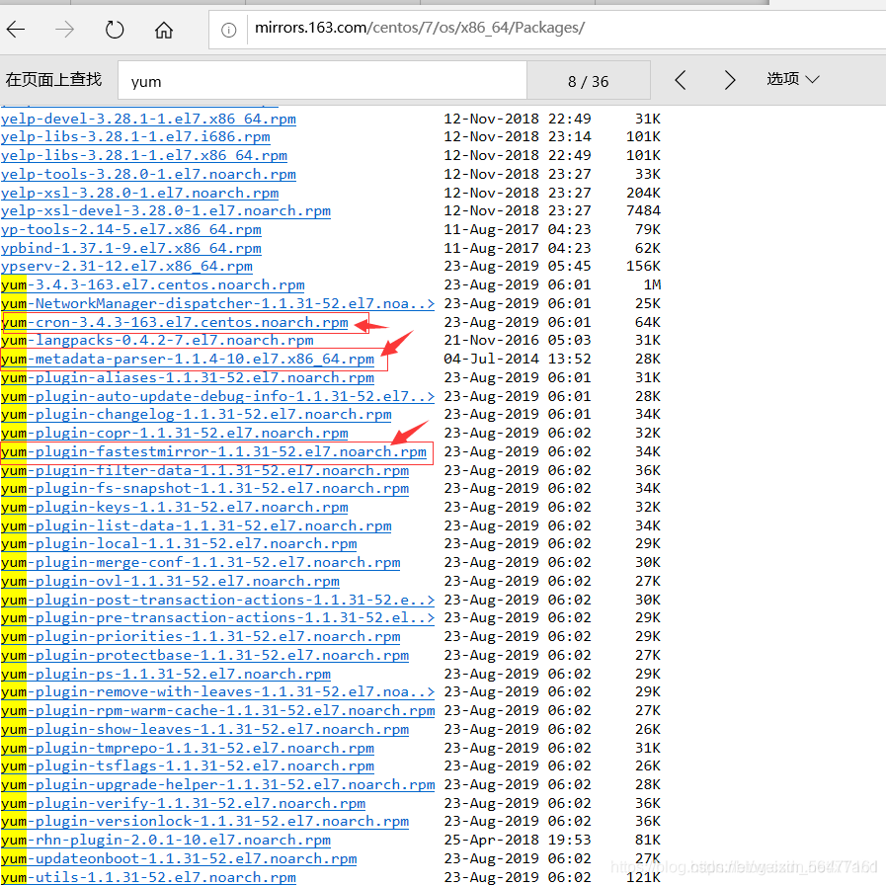Image resolution: width=886 pixels, height=885 pixels.
Task: Select date 25-Apr-2018 19:53 text
Action: pyautogui.click(x=518, y=840)
